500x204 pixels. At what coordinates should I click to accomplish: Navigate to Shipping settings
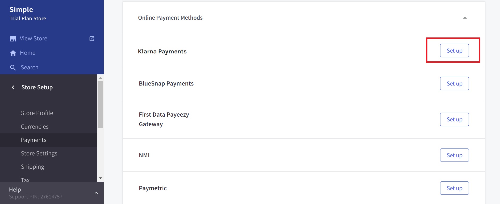tap(33, 167)
